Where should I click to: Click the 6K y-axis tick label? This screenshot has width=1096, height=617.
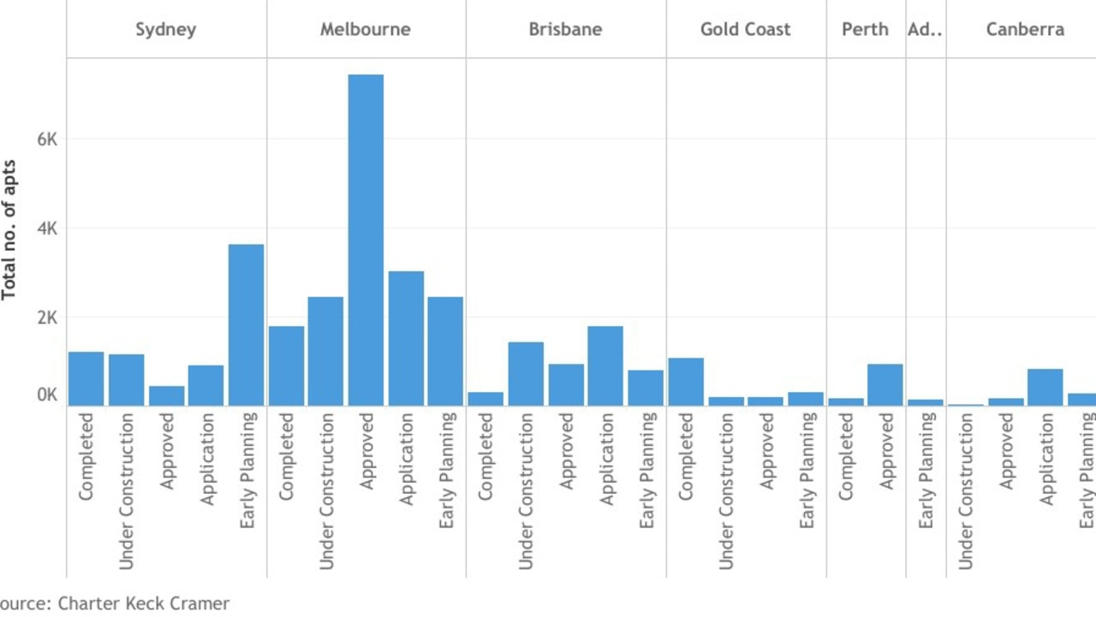tap(47, 139)
